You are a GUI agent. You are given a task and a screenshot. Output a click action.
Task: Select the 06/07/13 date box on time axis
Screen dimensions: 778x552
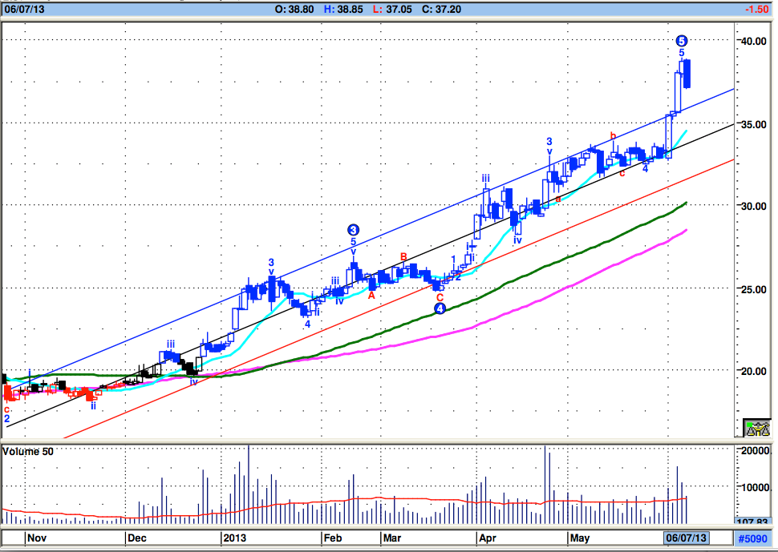(687, 538)
